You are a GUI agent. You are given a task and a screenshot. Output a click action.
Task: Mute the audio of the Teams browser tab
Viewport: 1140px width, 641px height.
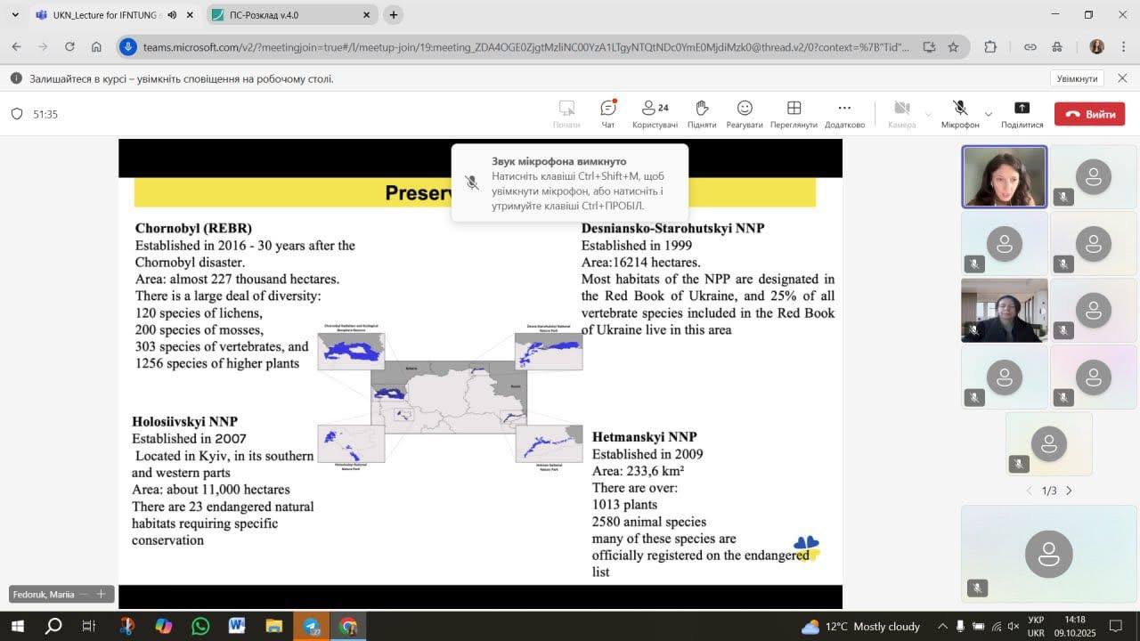pos(172,15)
